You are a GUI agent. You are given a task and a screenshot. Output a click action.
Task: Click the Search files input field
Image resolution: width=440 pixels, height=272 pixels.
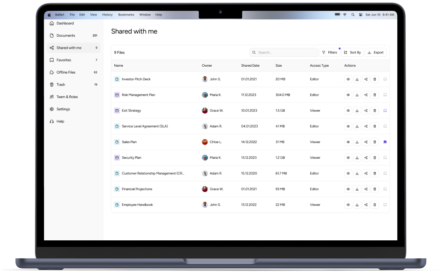point(284,53)
